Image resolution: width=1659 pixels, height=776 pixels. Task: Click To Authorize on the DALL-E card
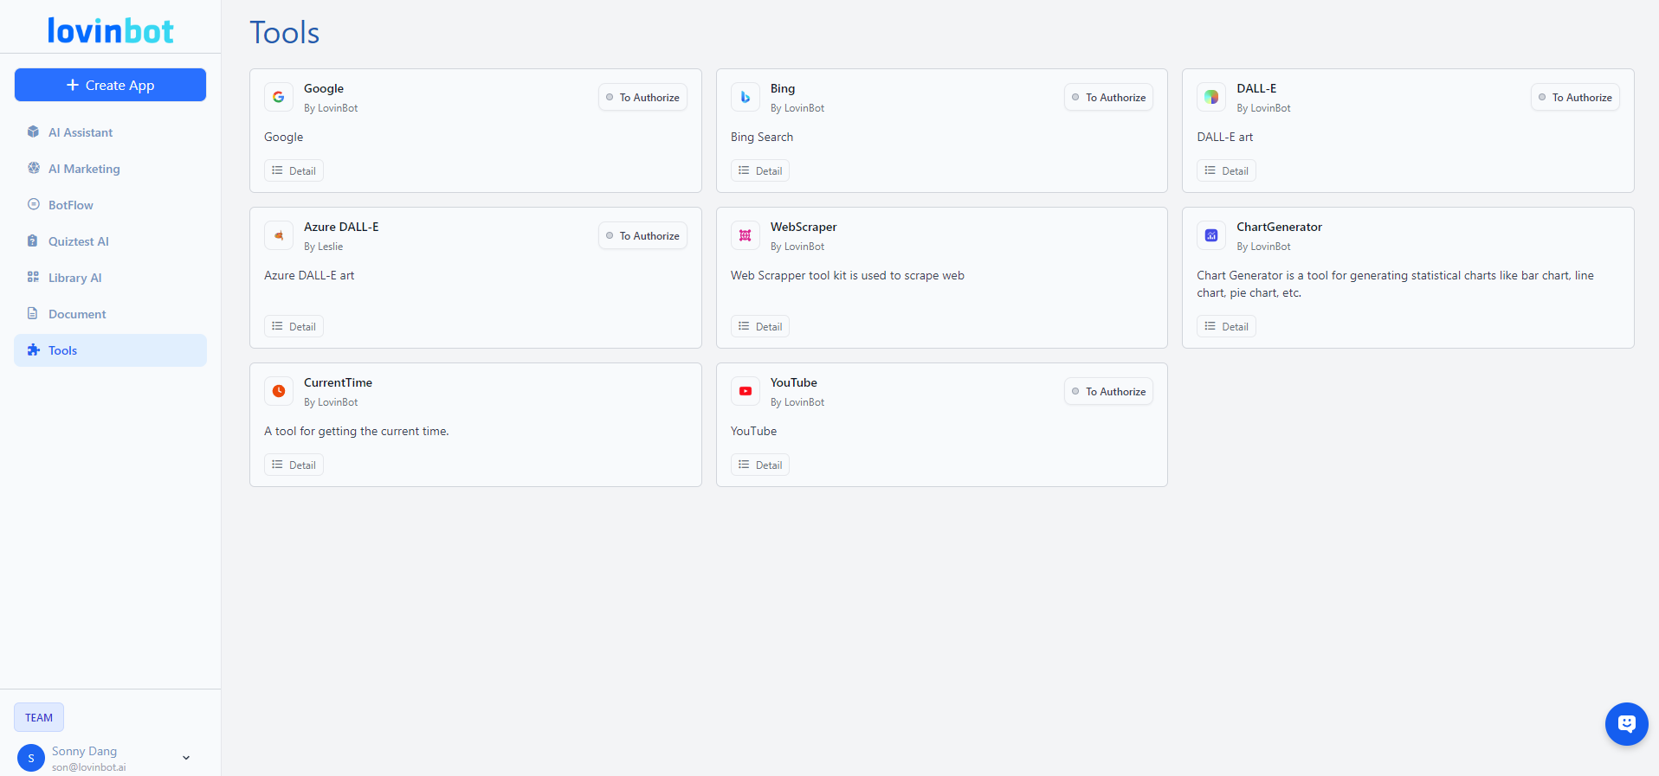(x=1575, y=97)
